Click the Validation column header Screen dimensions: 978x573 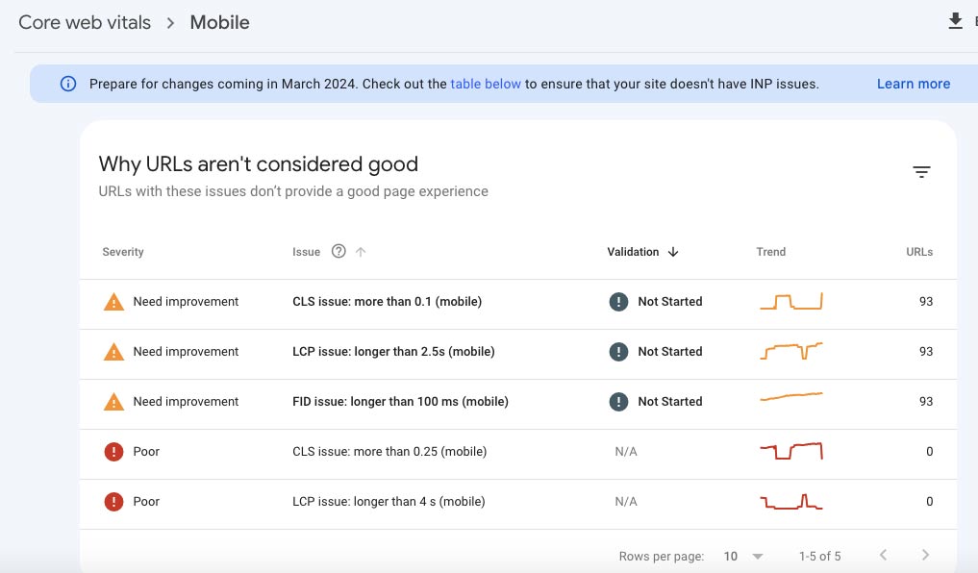point(633,252)
